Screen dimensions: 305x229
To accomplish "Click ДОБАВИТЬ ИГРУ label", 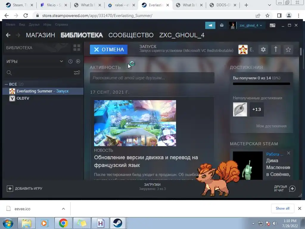I will [x=29, y=188].
